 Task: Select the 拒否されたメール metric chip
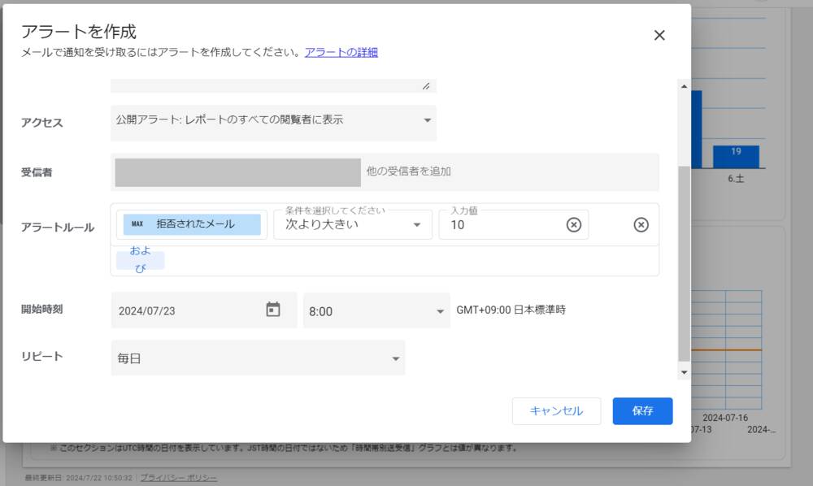click(192, 224)
